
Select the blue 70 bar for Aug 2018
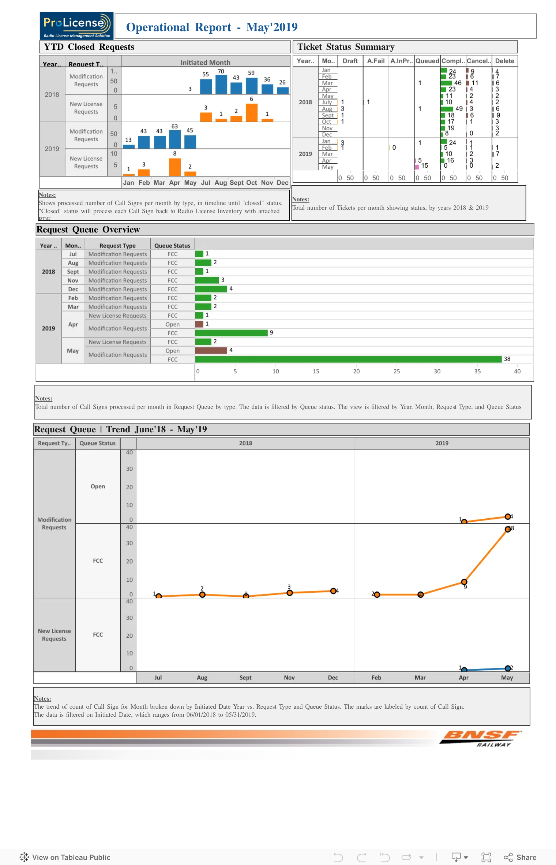(x=221, y=84)
